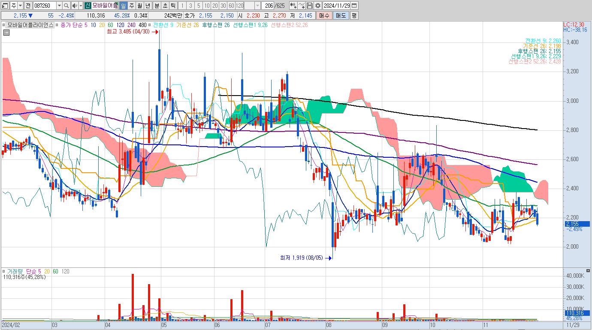Expand the stock code dropdown arrow
The image size is (592, 330).
click(59, 6)
